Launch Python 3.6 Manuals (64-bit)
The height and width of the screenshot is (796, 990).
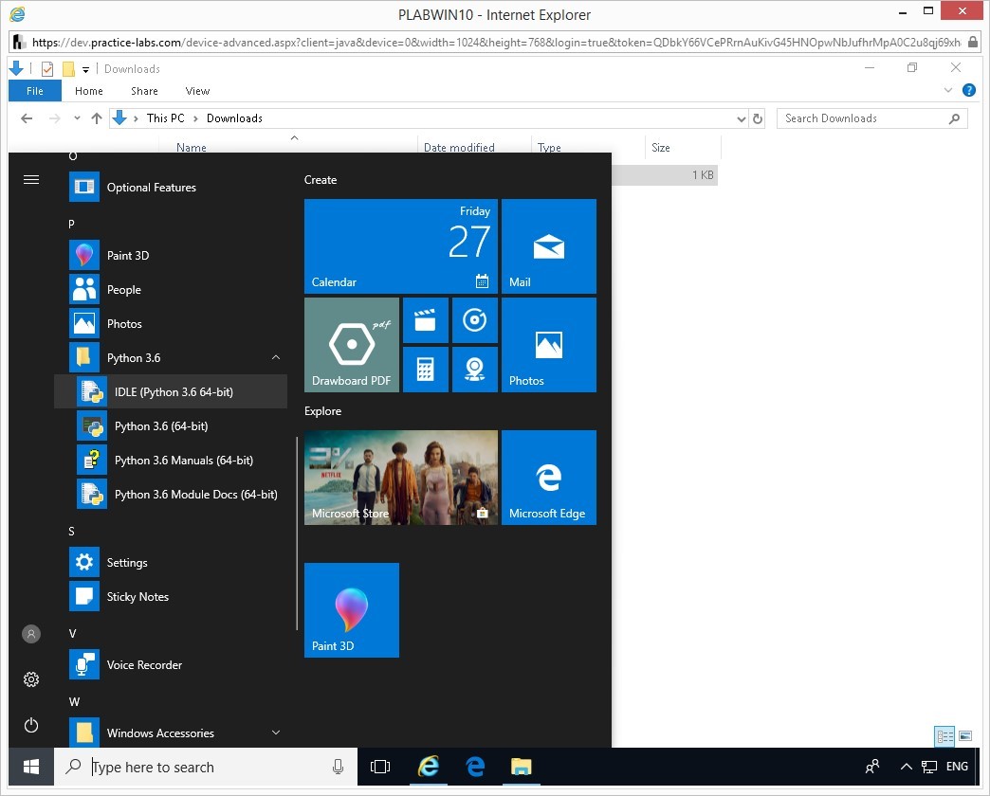click(183, 461)
